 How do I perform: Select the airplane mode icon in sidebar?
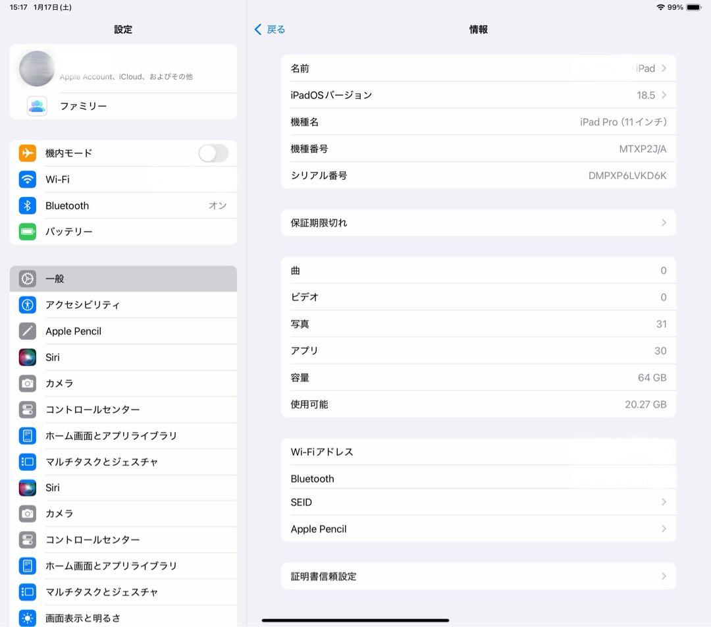(x=28, y=153)
